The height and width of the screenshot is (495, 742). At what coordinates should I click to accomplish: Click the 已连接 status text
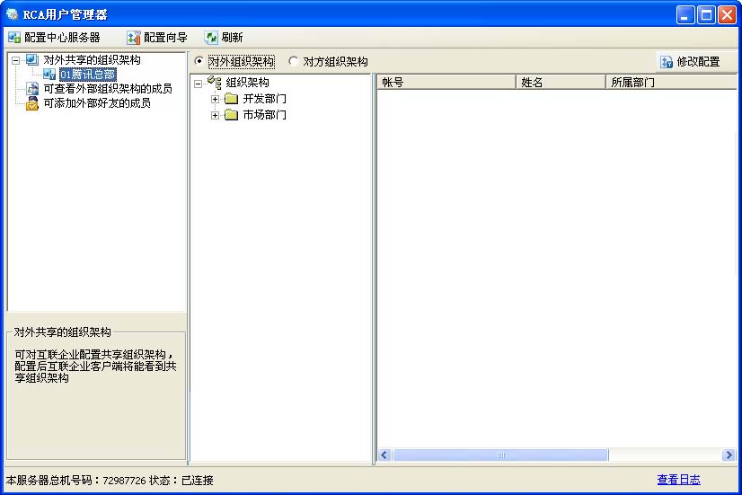(198, 481)
